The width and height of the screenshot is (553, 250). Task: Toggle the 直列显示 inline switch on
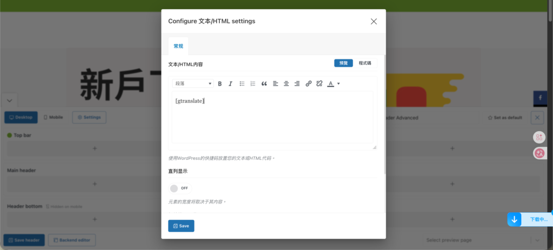pyautogui.click(x=180, y=188)
